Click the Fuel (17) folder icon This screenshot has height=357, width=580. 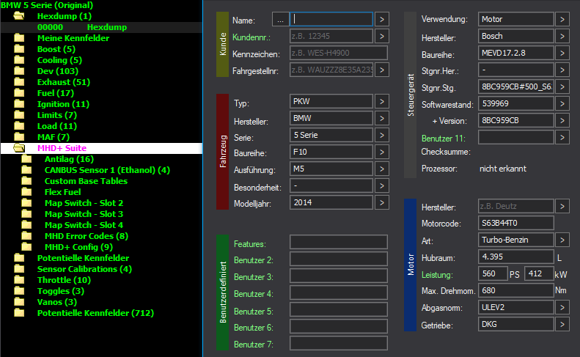pos(19,93)
